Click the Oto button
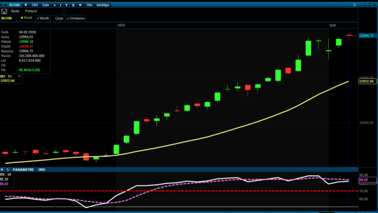 [x=89, y=5]
